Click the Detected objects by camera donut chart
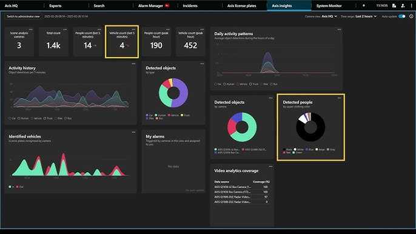416x234 pixels. [x=242, y=127]
